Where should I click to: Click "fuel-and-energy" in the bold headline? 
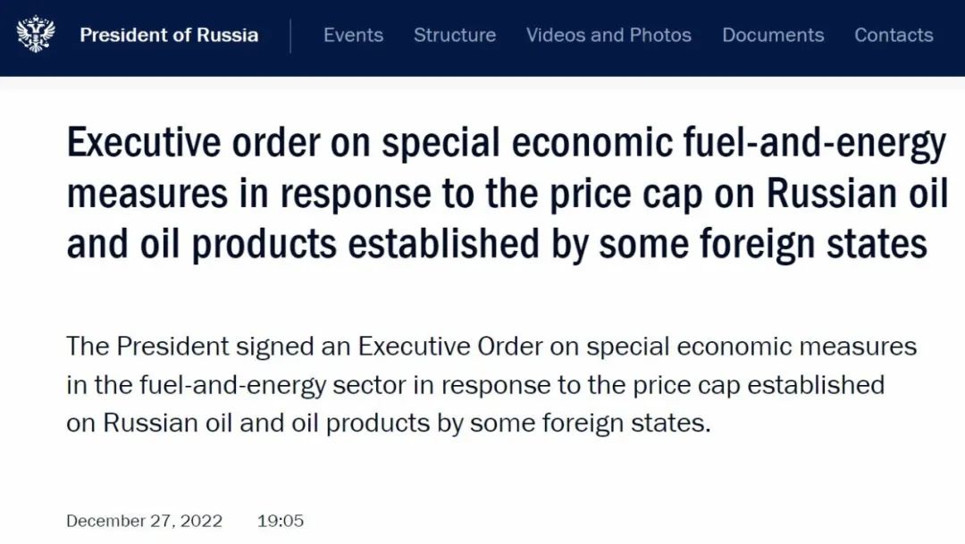tap(814, 144)
